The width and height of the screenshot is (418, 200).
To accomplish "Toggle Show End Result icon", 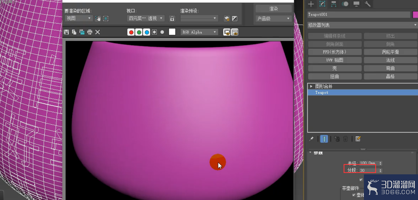I will 324,139.
